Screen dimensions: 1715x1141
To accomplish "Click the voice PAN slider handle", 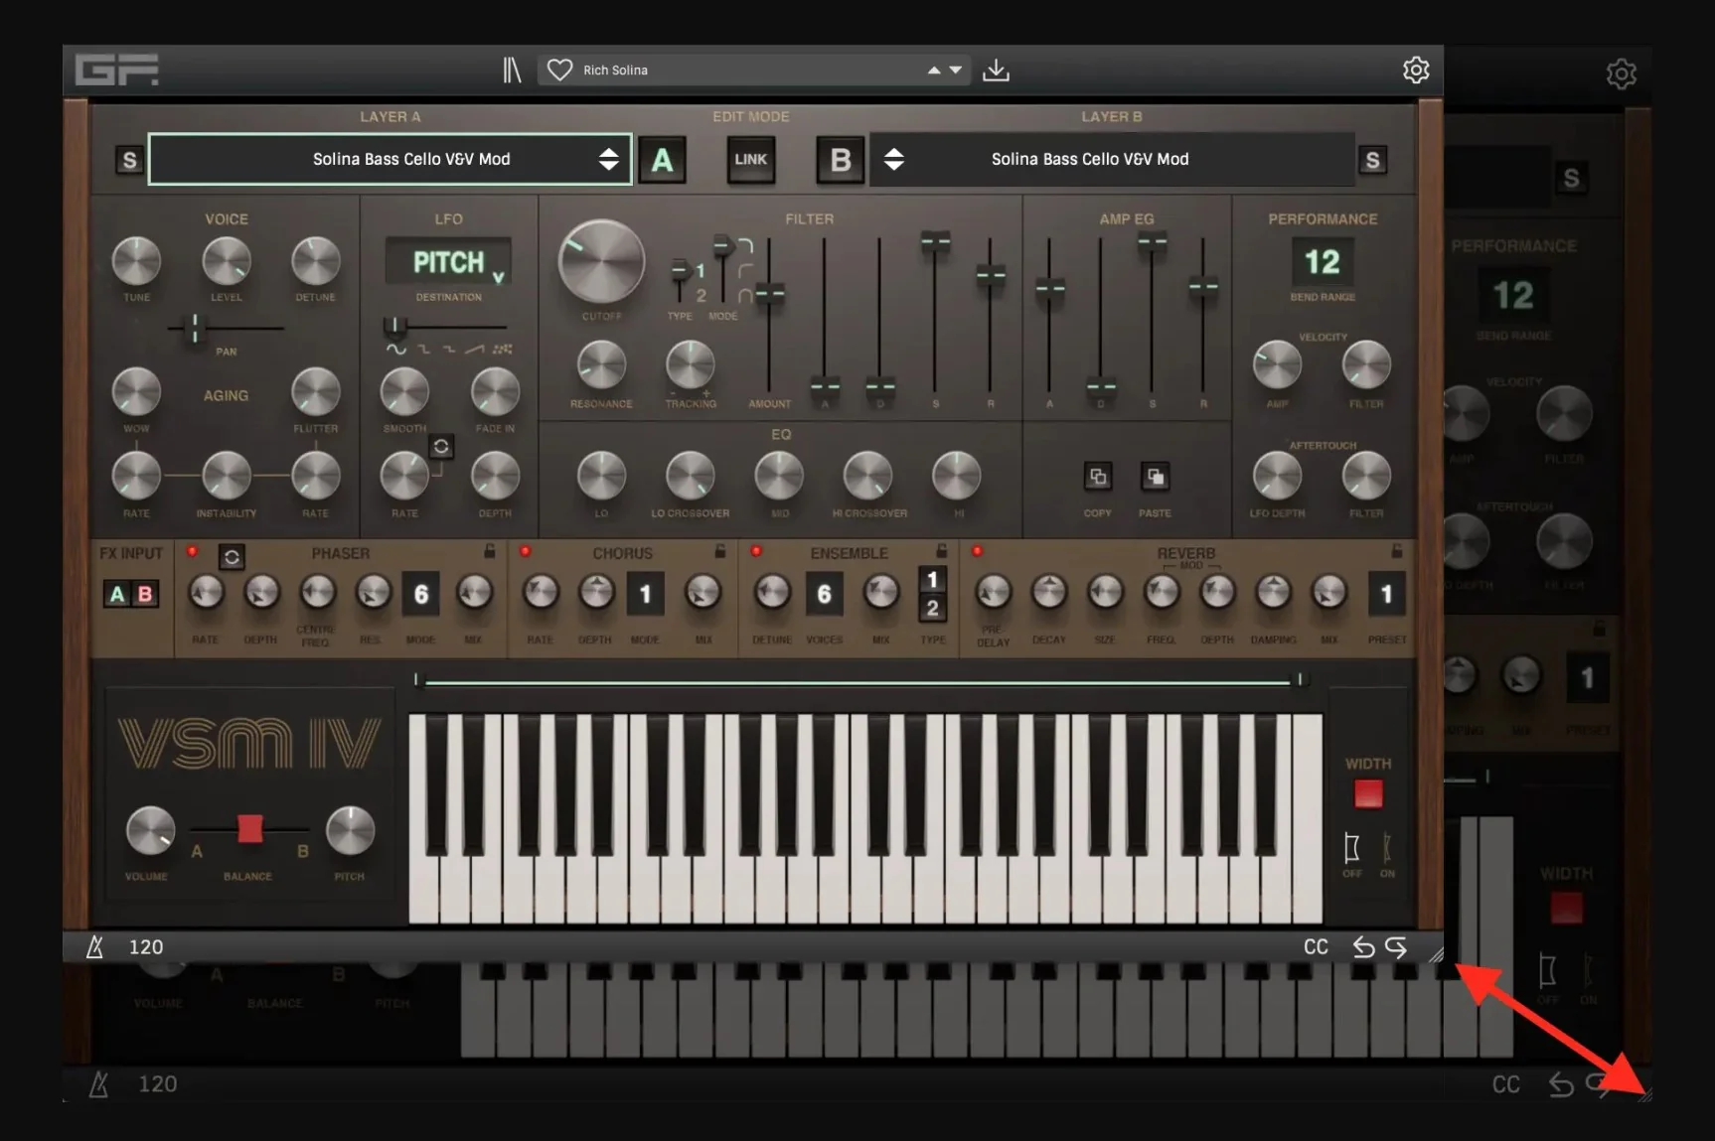I will (x=195, y=328).
